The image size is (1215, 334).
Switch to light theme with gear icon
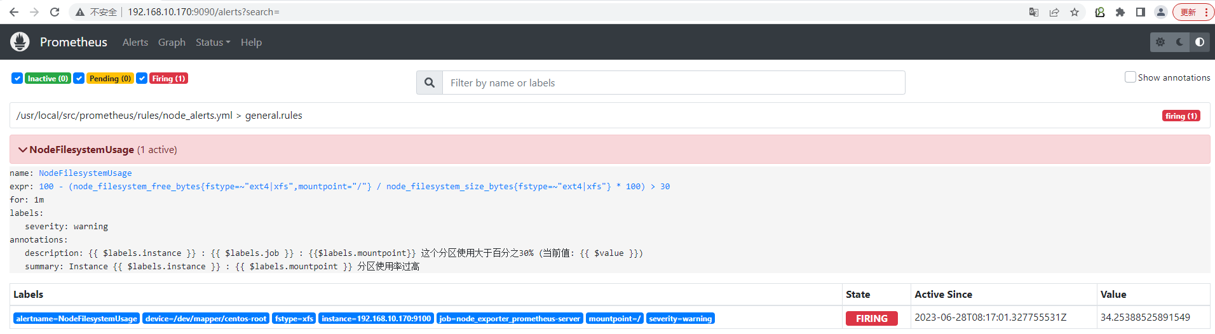(1160, 42)
